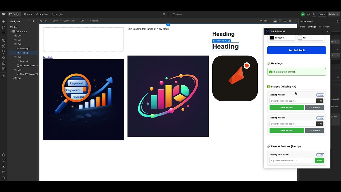Image resolution: width=341 pixels, height=192 pixels.
Task: Select the tablet breakpoint icon
Action: pyautogui.click(x=280, y=21)
